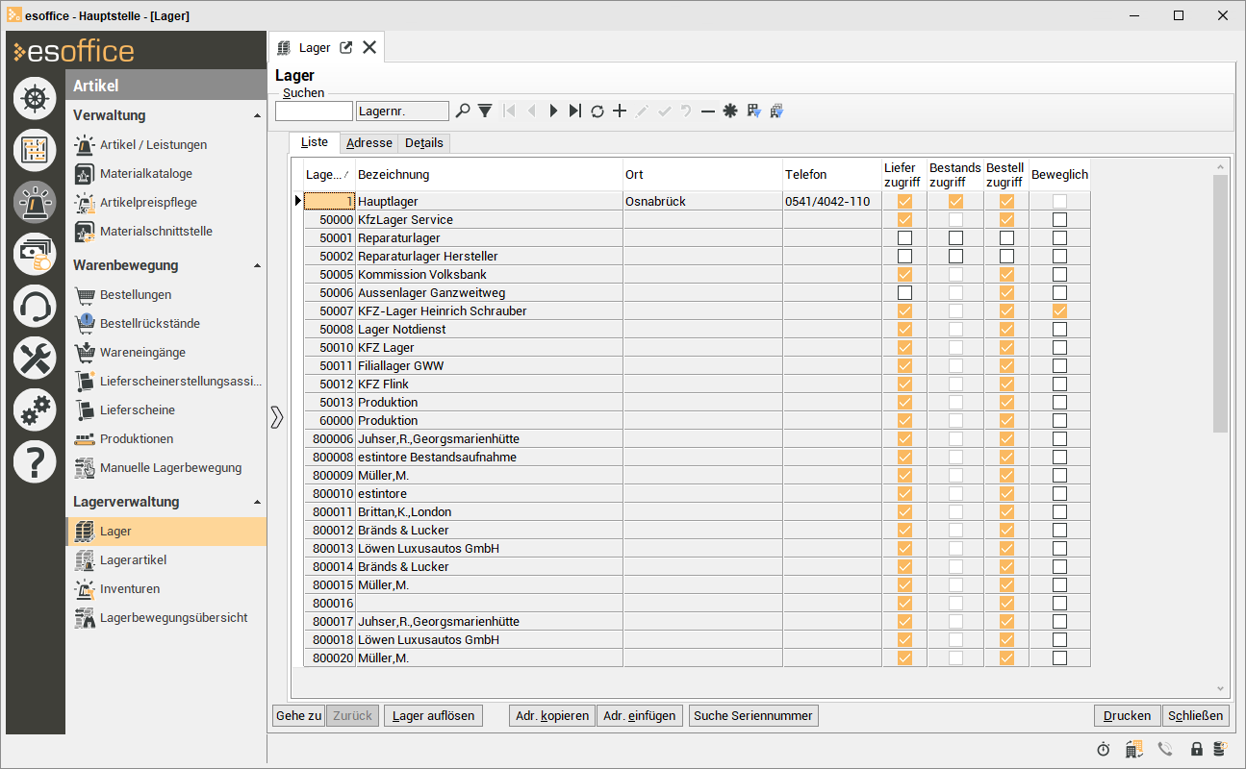Click the Adr. kopieren button
1246x769 pixels.
point(552,716)
